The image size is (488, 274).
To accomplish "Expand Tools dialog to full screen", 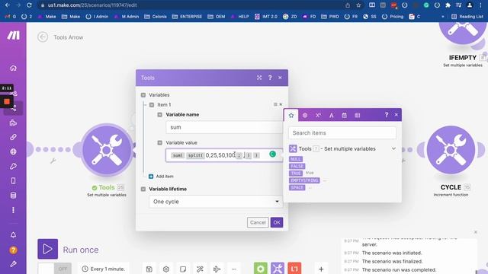I will click(x=259, y=78).
